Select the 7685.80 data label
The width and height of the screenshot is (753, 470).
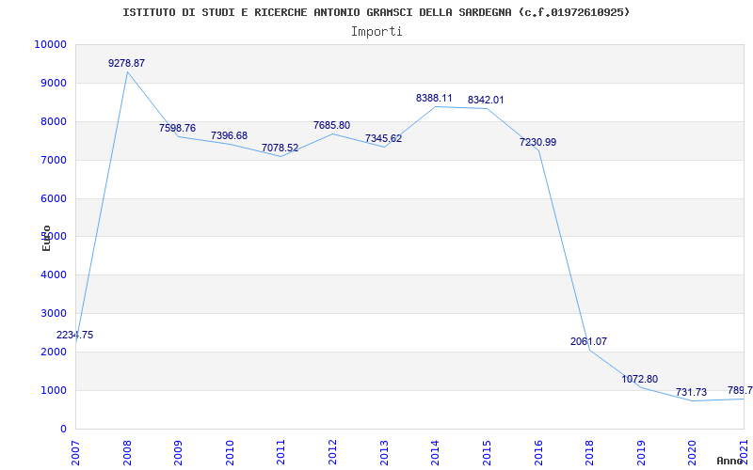coord(332,125)
